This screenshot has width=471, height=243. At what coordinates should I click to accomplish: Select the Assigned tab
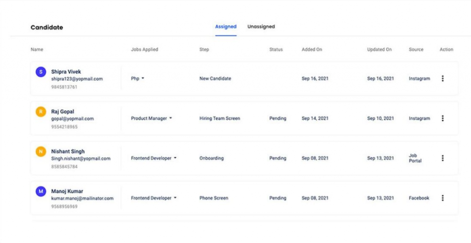(226, 26)
